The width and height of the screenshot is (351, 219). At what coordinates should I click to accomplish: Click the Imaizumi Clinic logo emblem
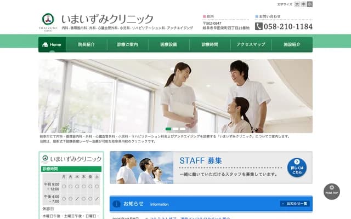pos(48,19)
